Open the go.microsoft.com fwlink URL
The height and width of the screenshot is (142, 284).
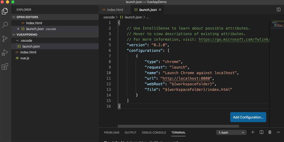pos(234,39)
